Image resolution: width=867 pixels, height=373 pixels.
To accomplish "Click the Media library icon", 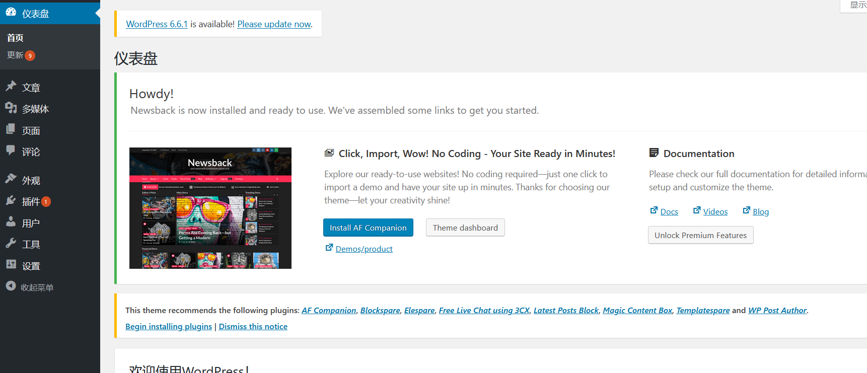I will pos(11,108).
